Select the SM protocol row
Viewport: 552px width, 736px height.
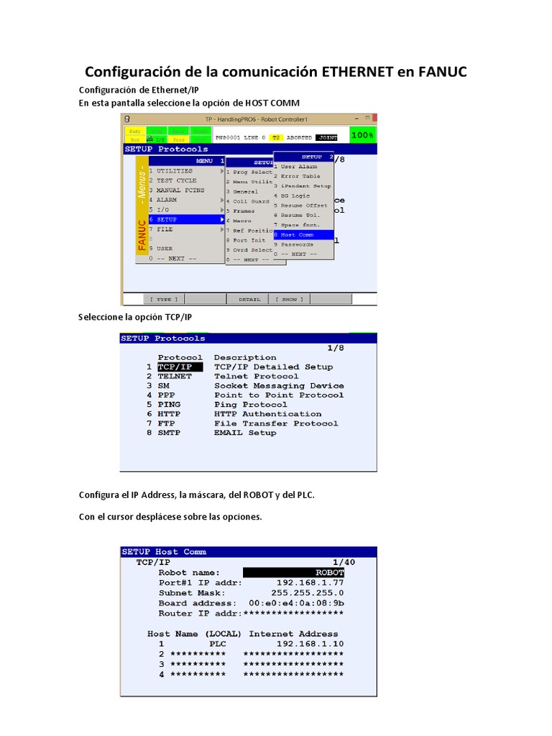(x=164, y=386)
